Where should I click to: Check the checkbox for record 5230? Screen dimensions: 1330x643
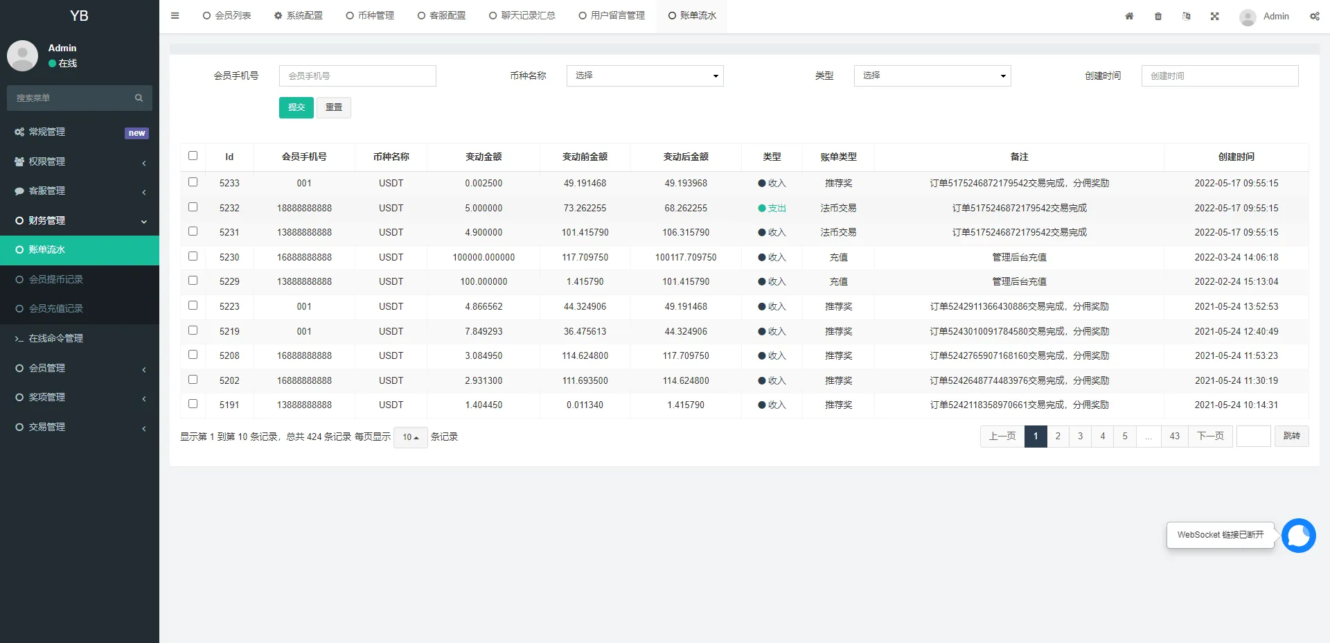(x=193, y=254)
